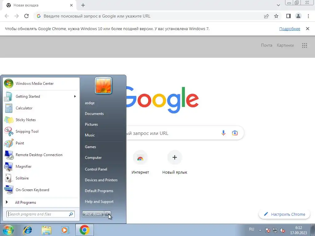Start the Snipping Tool
The height and width of the screenshot is (236, 315).
tap(41, 132)
